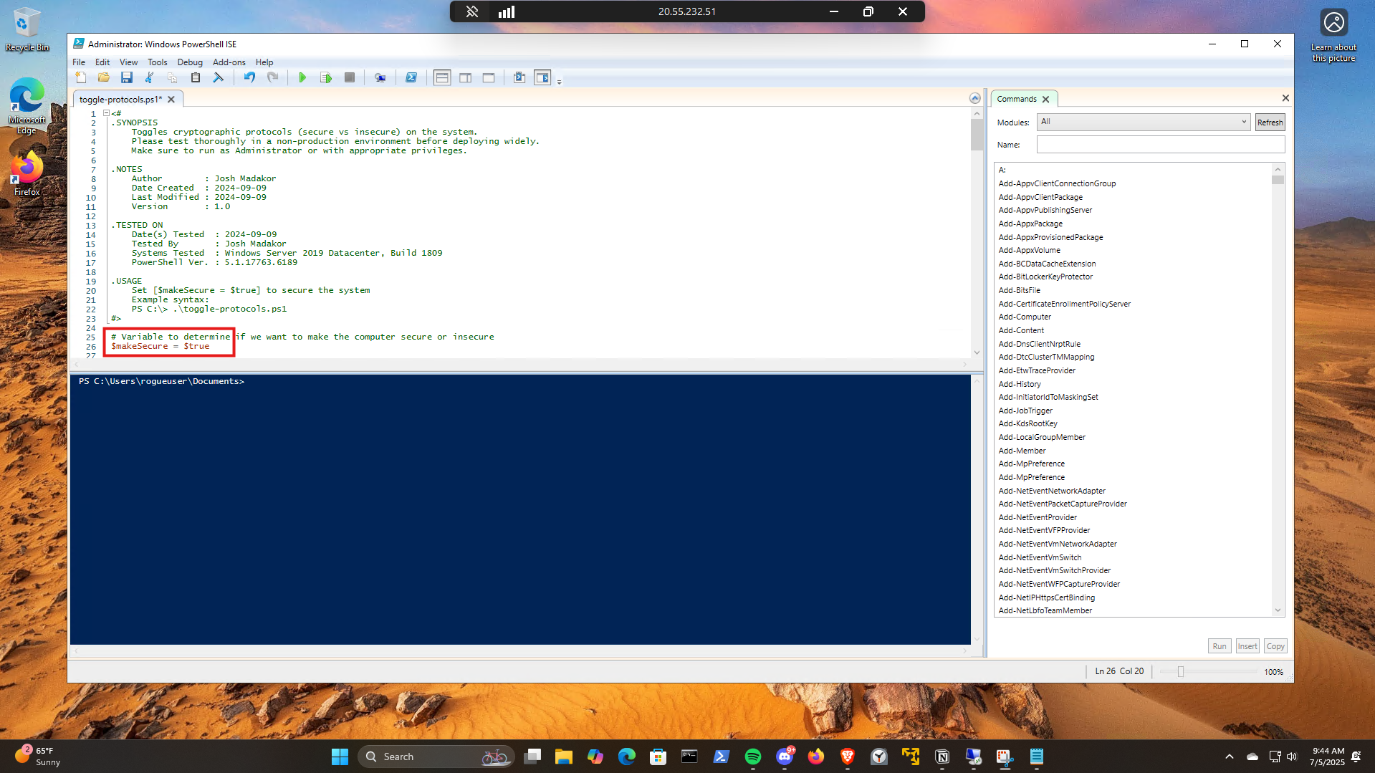The width and height of the screenshot is (1375, 773).
Task: Click the Name input field in Commands
Action: click(x=1160, y=145)
